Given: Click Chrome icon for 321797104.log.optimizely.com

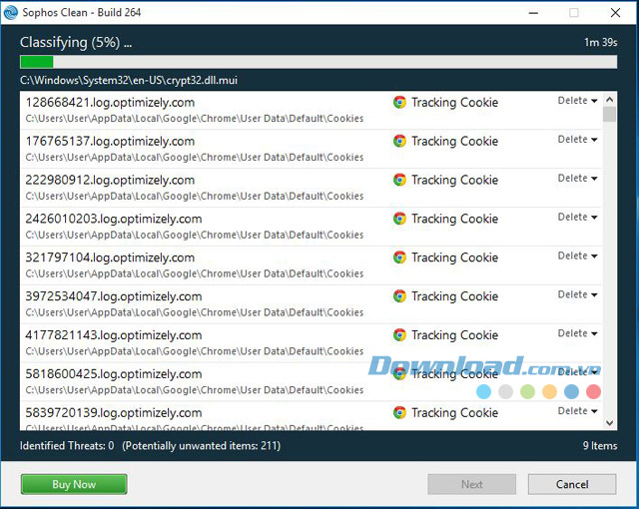Looking at the screenshot, I should pyautogui.click(x=399, y=257).
